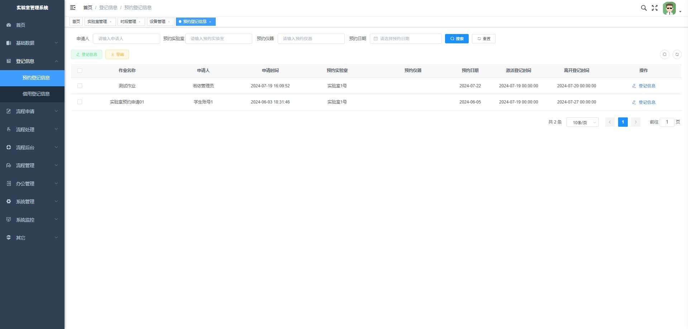688x329 pixels.
Task: Open 登记信息 link for 测试作业 row
Action: click(644, 86)
